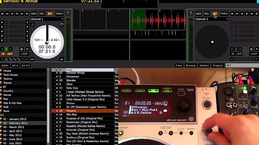Go to previous loop slot on left deck

2,49
